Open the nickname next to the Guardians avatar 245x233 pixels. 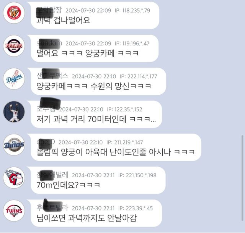(x=52, y=175)
